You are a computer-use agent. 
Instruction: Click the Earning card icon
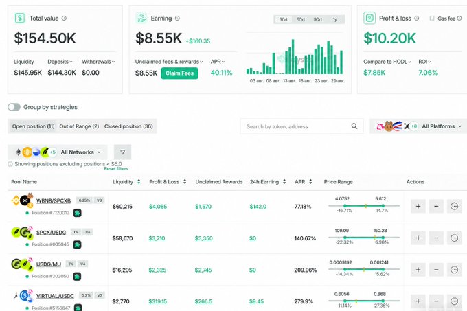pyautogui.click(x=141, y=18)
